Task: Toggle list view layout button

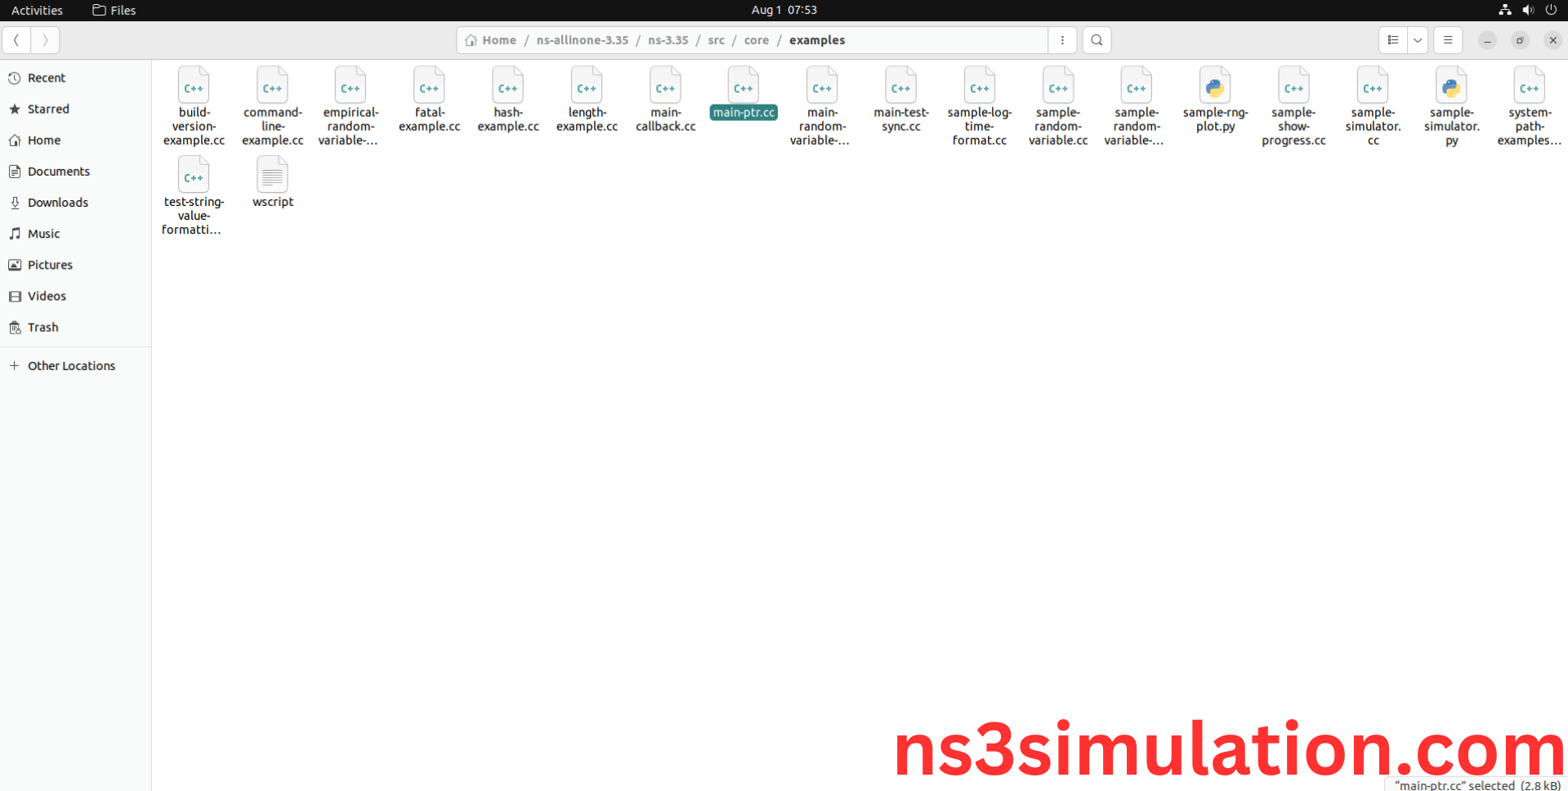Action: click(x=1393, y=40)
